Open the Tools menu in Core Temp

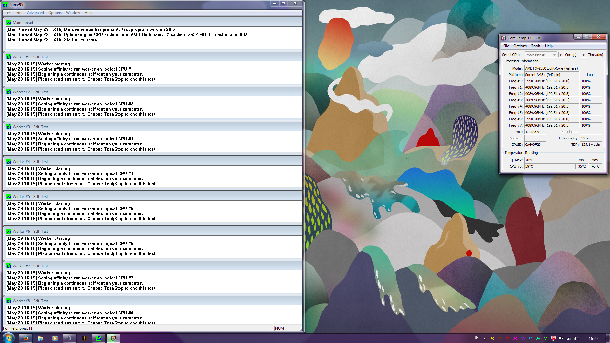click(536, 46)
